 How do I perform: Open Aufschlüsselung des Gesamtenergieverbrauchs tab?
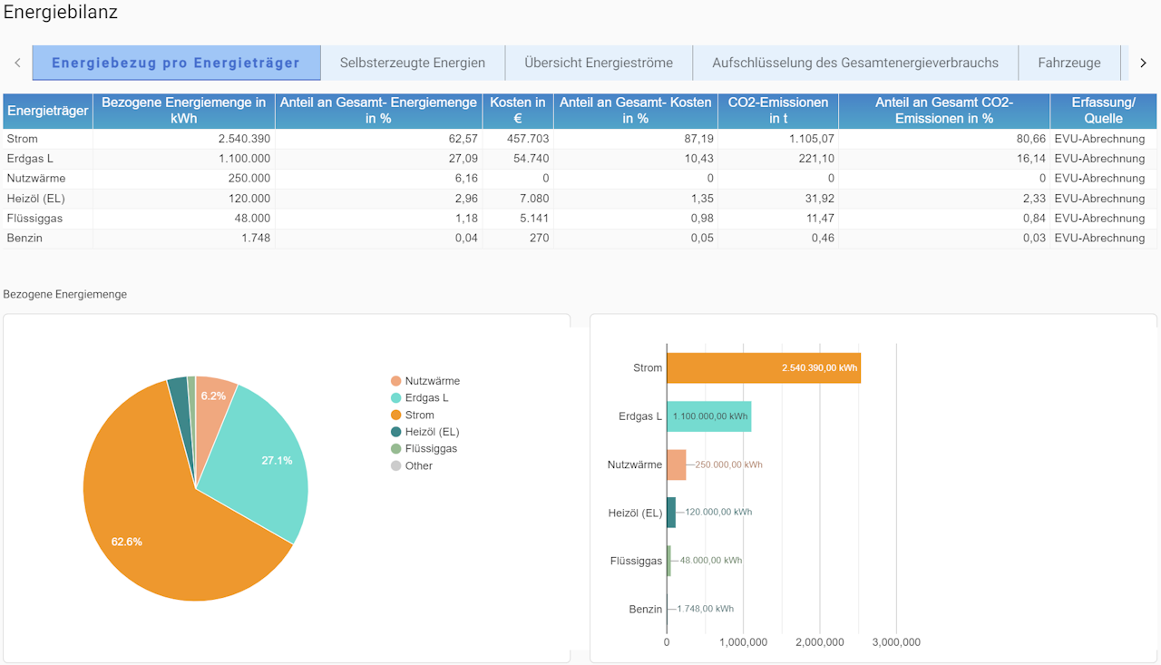[855, 63]
